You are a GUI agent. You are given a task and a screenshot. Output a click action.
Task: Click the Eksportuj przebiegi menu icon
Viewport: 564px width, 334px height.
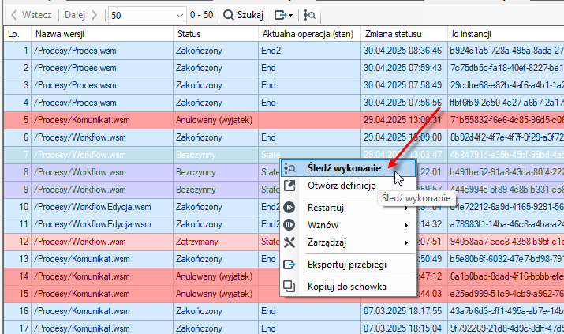click(289, 265)
